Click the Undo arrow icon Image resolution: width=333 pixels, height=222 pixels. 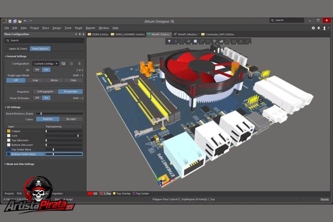(25, 21)
